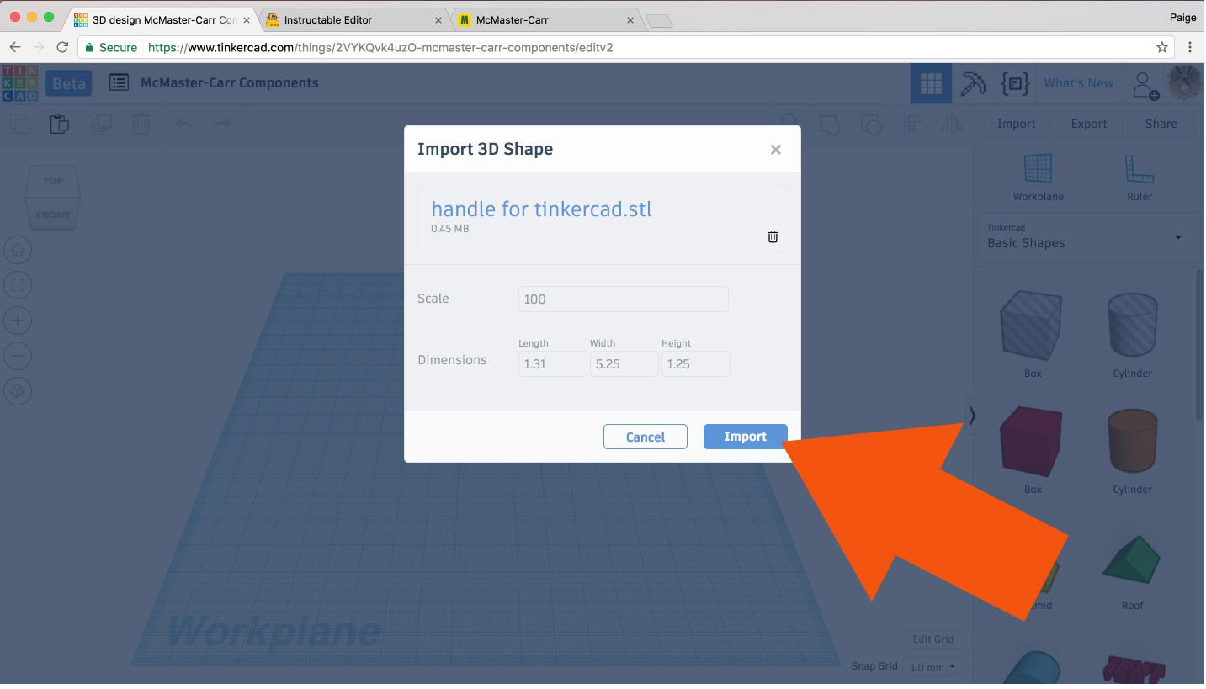The height and width of the screenshot is (689, 1206).
Task: Open the Snap Grid dropdown
Action: 933,667
